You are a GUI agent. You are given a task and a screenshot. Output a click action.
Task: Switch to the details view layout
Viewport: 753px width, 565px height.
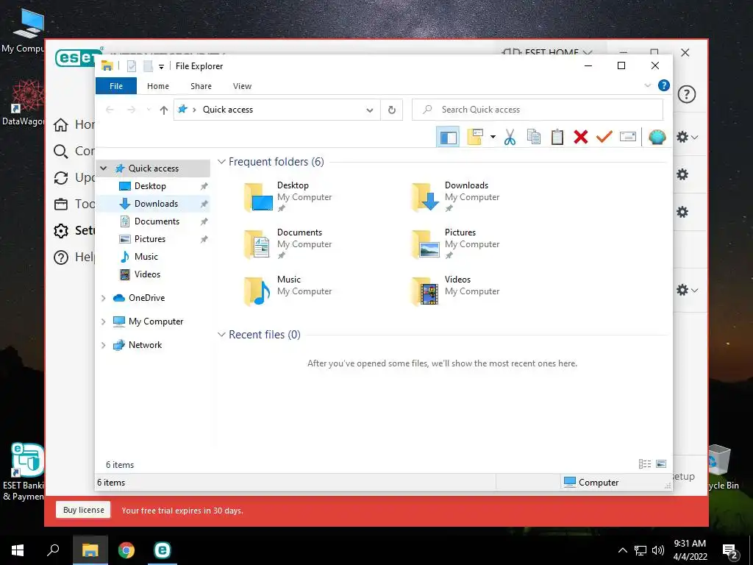[x=645, y=464]
